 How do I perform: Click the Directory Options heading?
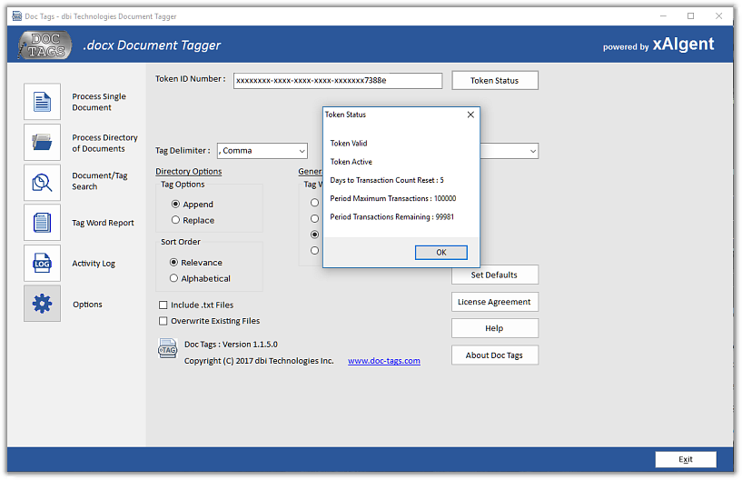coord(189,172)
